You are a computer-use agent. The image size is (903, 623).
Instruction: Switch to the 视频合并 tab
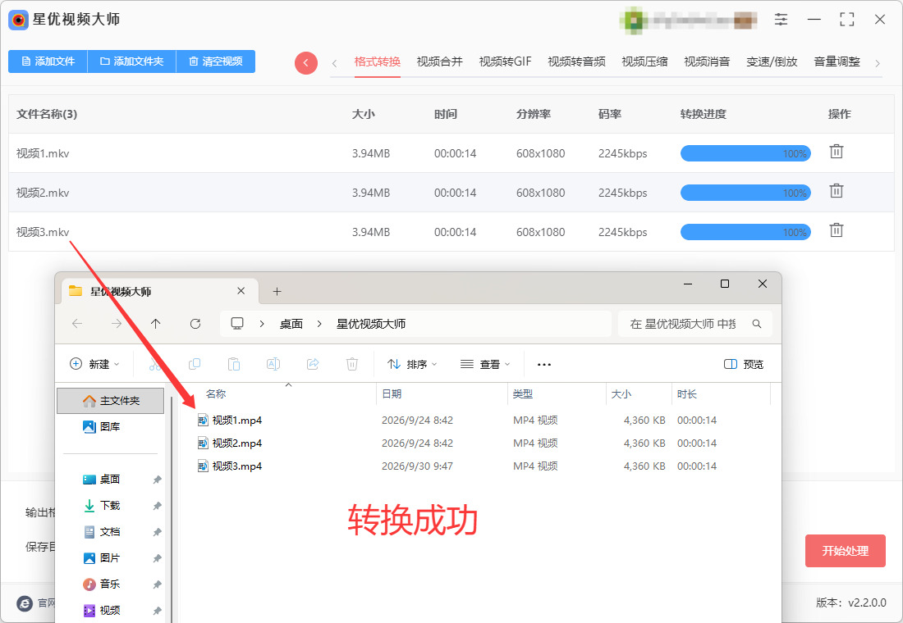439,61
